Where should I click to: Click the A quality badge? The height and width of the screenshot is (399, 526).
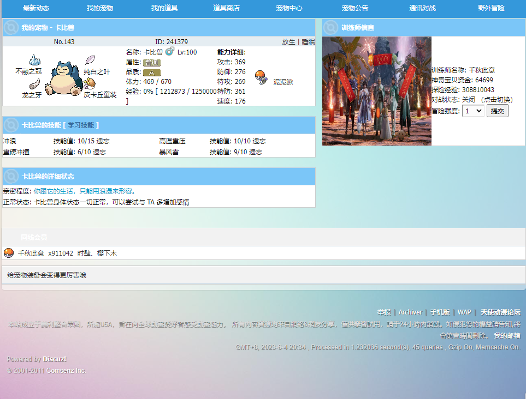pyautogui.click(x=152, y=72)
